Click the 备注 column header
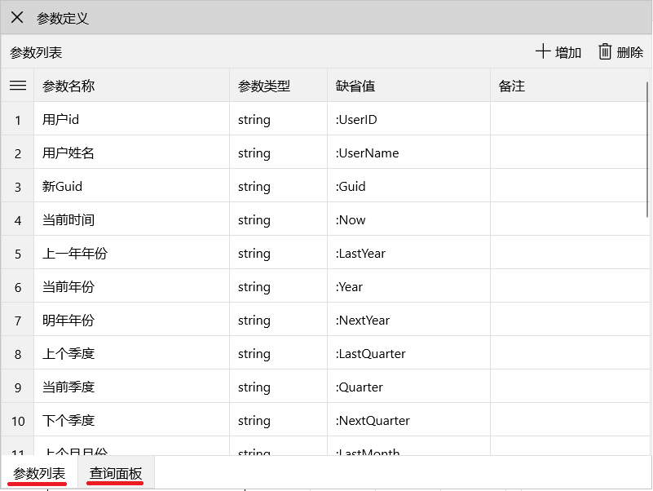This screenshot has width=653, height=491. click(569, 86)
